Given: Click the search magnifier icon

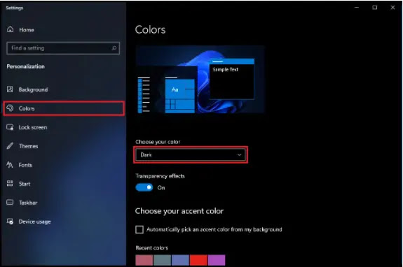Looking at the screenshot, I should click(x=114, y=48).
